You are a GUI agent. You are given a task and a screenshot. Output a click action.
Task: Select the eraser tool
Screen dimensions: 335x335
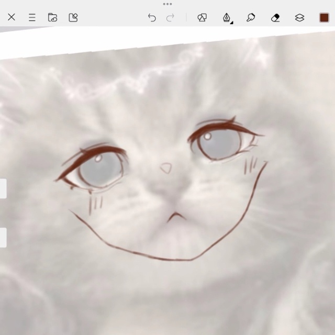click(x=275, y=18)
